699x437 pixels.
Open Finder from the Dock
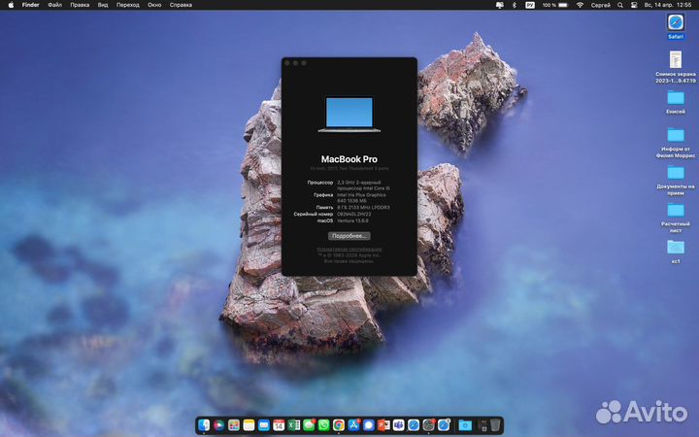click(204, 425)
